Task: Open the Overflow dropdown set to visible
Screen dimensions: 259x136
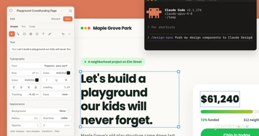Action: [x=56, y=118]
